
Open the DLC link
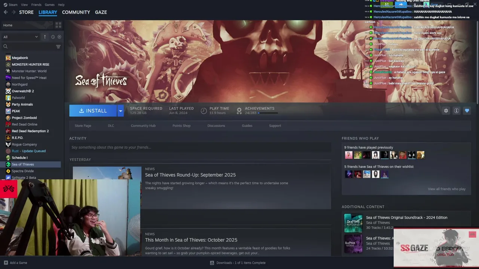(x=111, y=126)
